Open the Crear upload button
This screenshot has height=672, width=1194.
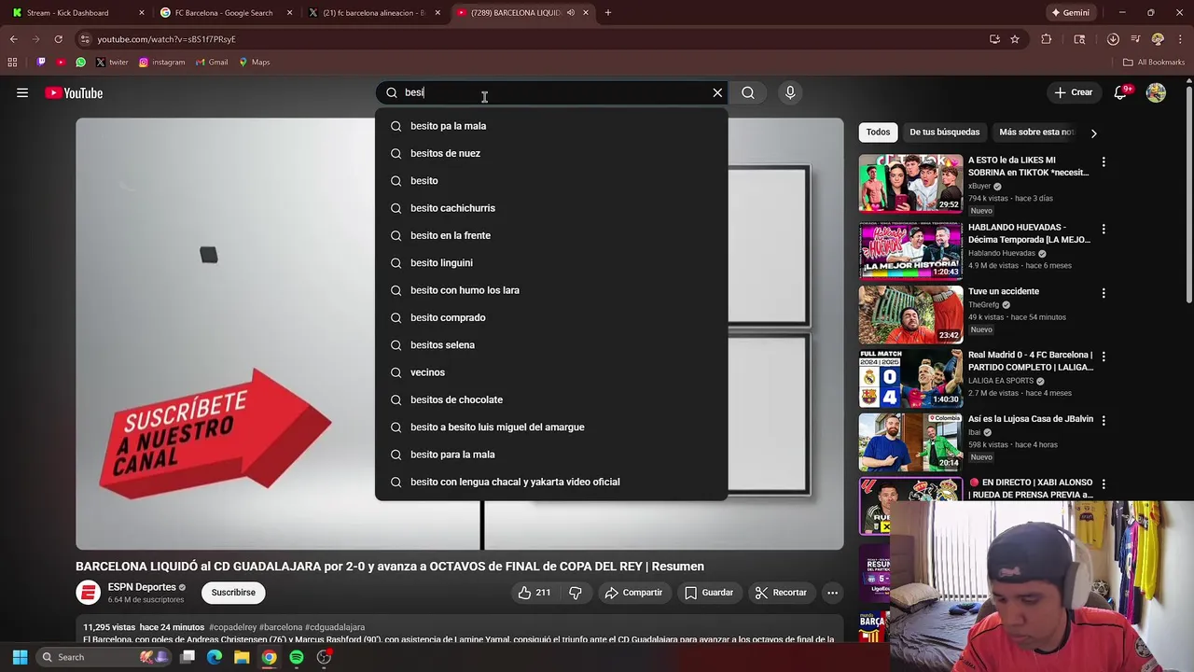tap(1074, 92)
